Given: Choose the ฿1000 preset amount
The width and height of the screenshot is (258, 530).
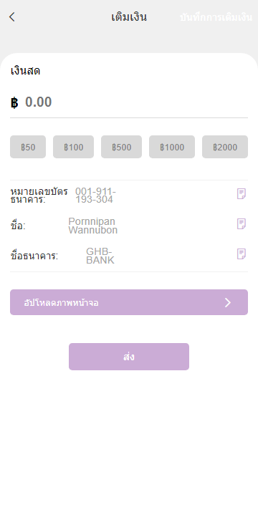Looking at the screenshot, I should point(172,147).
